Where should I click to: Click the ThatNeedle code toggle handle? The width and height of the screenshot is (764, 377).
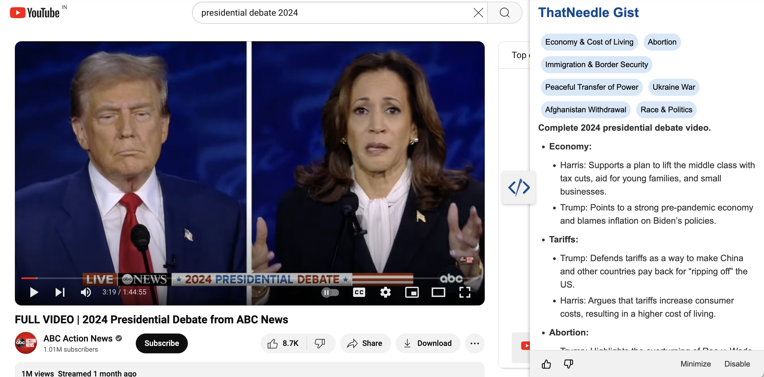coord(519,187)
